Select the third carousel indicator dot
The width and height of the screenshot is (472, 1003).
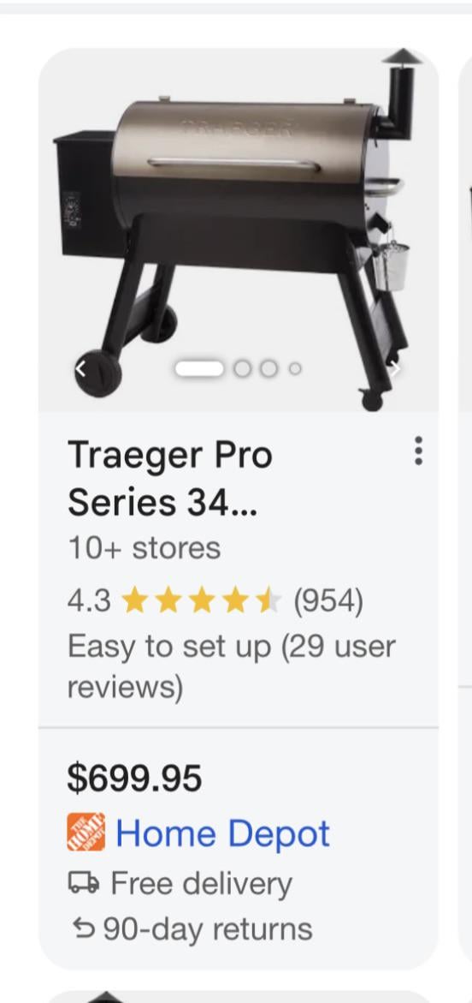click(268, 368)
